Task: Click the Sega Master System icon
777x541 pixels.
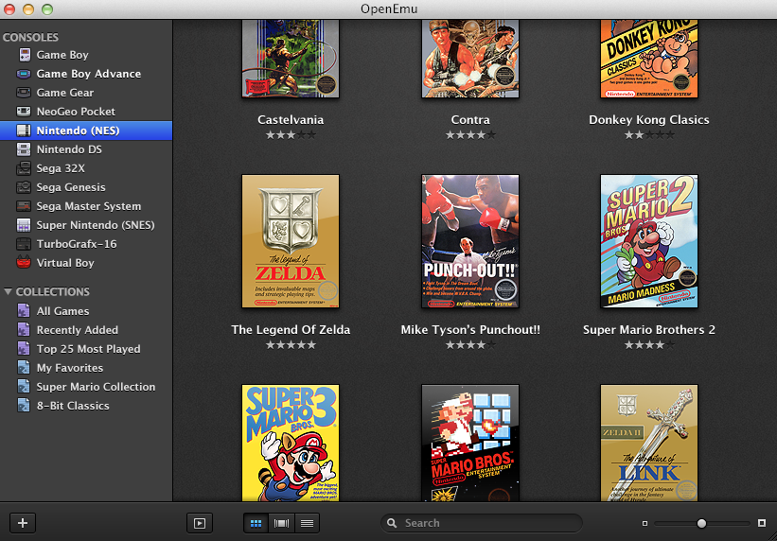Action: tap(24, 206)
